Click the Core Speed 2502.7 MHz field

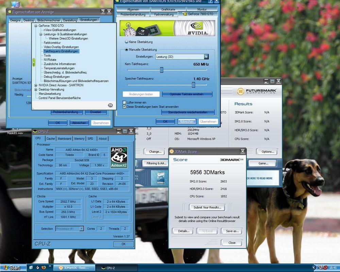[x=68, y=202]
